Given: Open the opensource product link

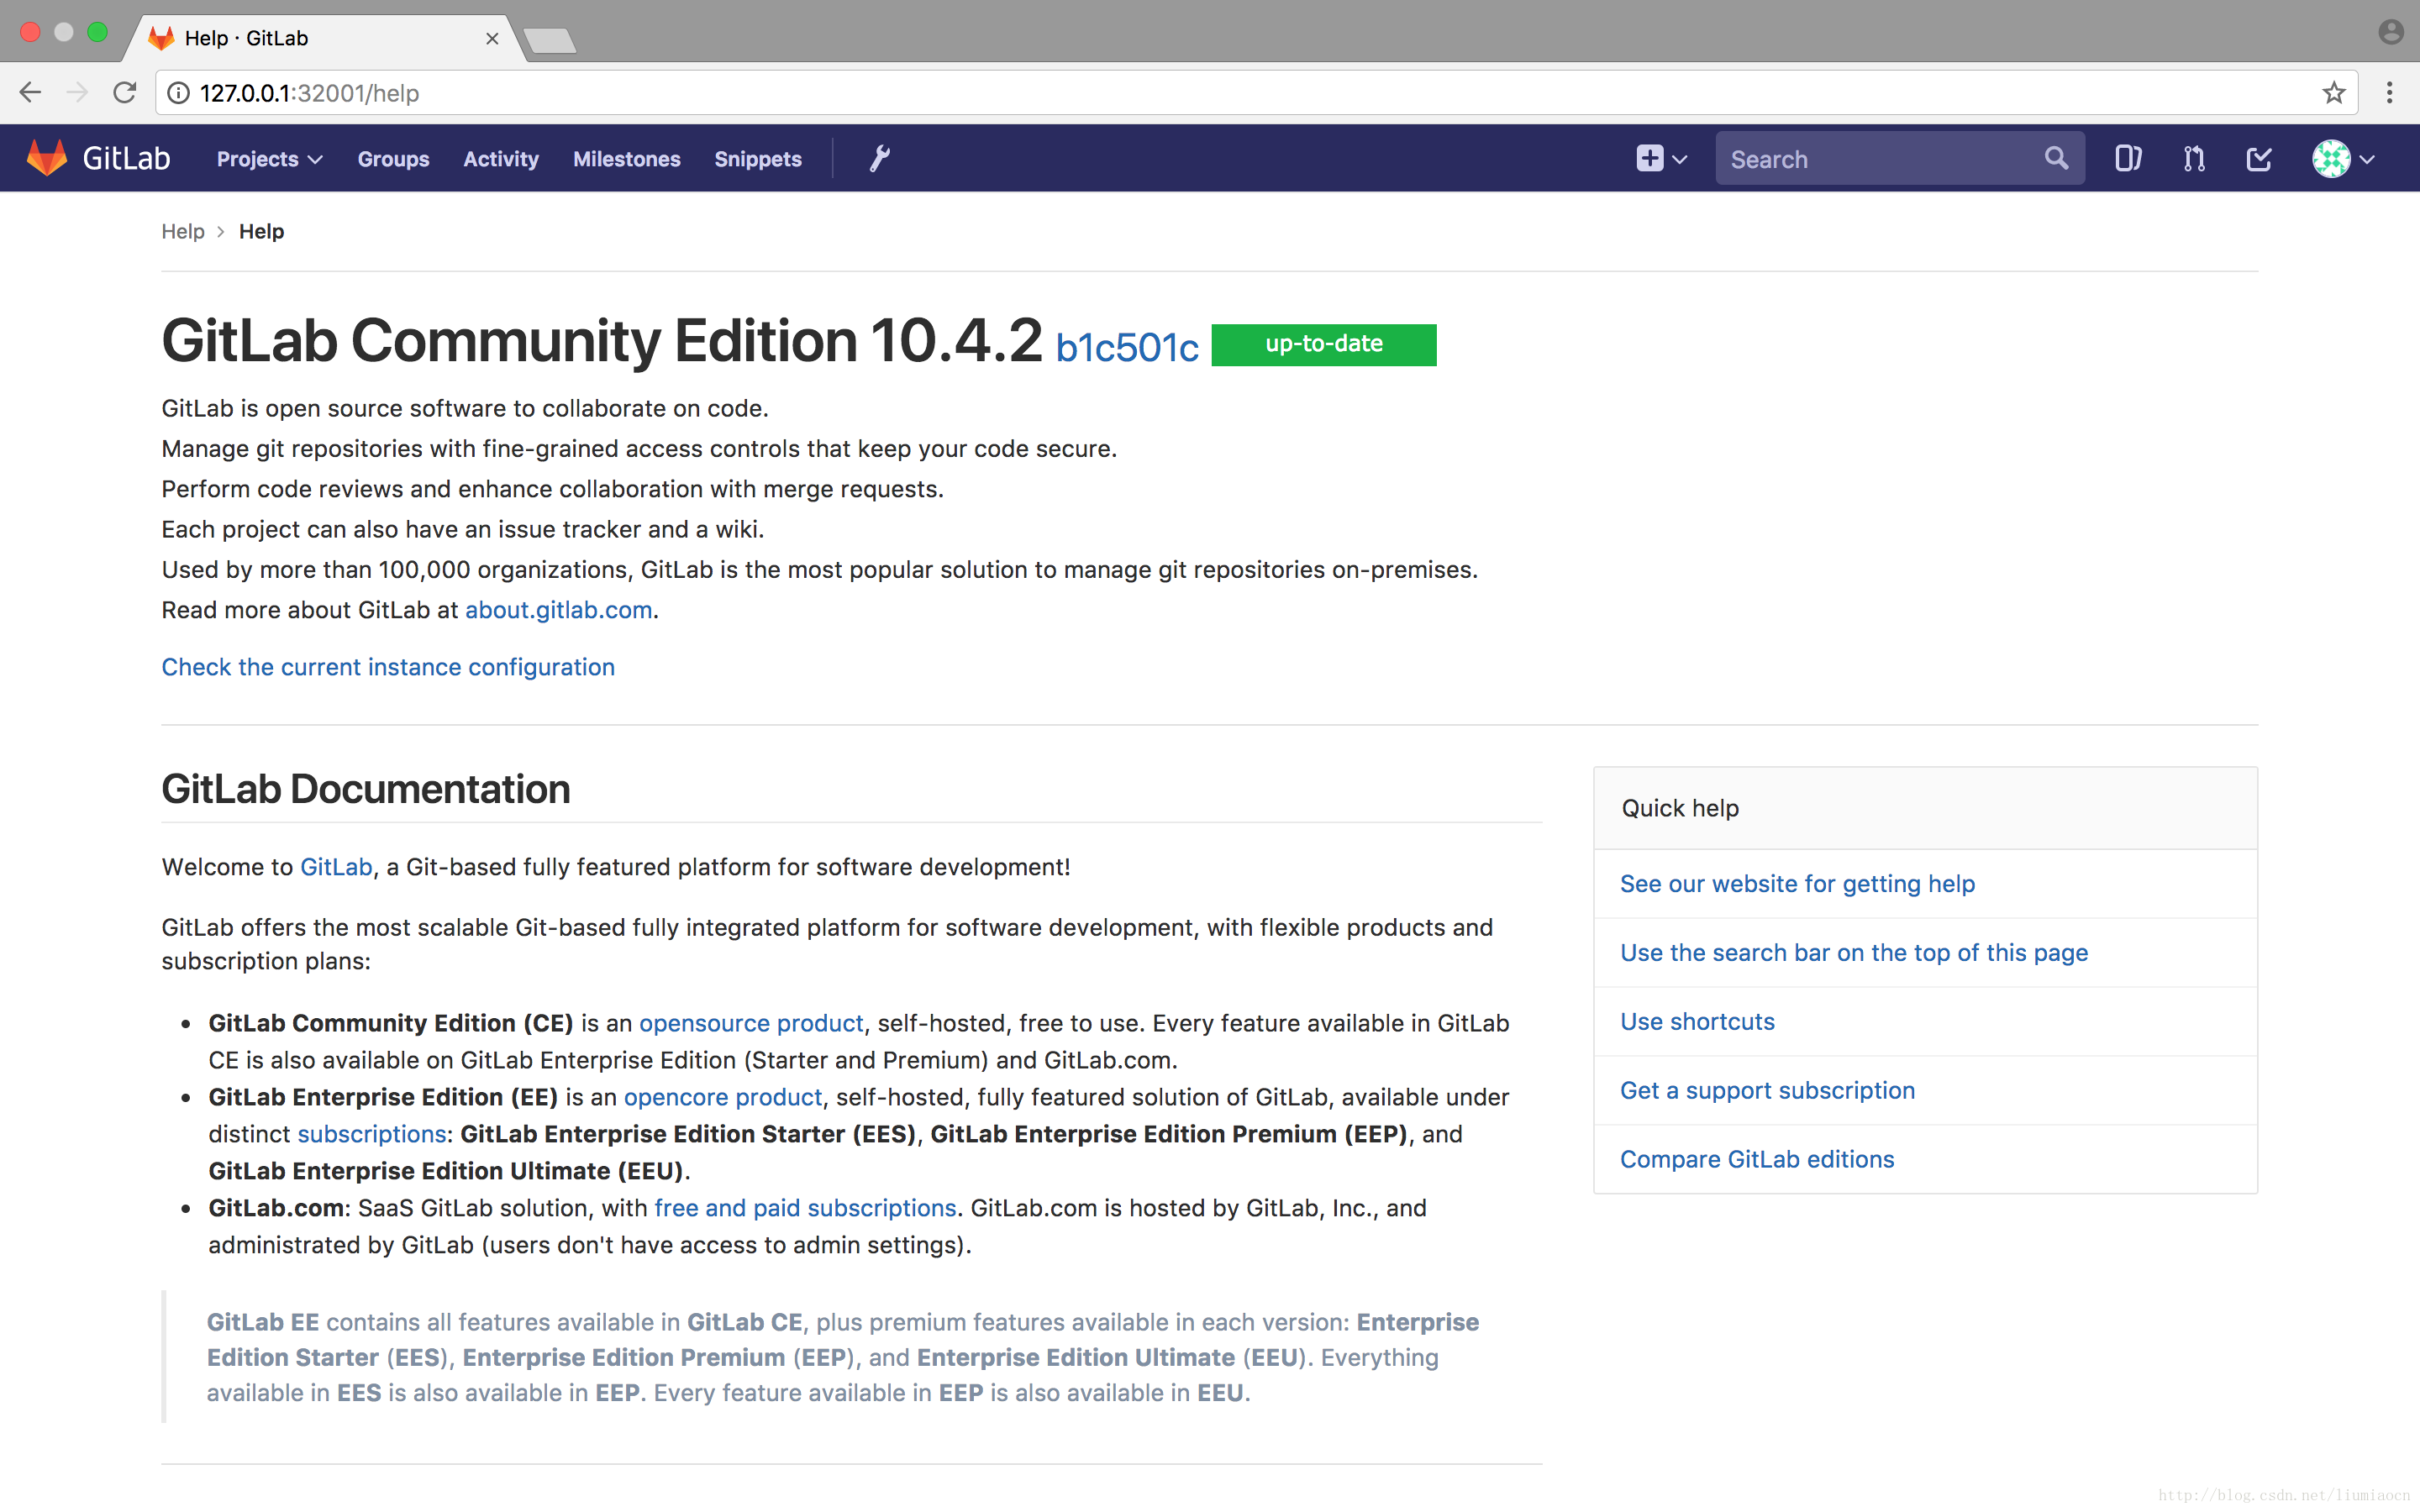Looking at the screenshot, I should tap(751, 1023).
